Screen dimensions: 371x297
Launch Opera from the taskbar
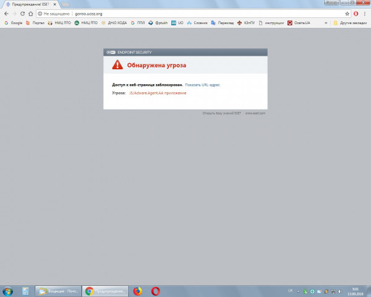pos(155,291)
